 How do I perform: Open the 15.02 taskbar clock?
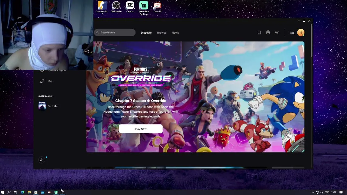pos(334,192)
